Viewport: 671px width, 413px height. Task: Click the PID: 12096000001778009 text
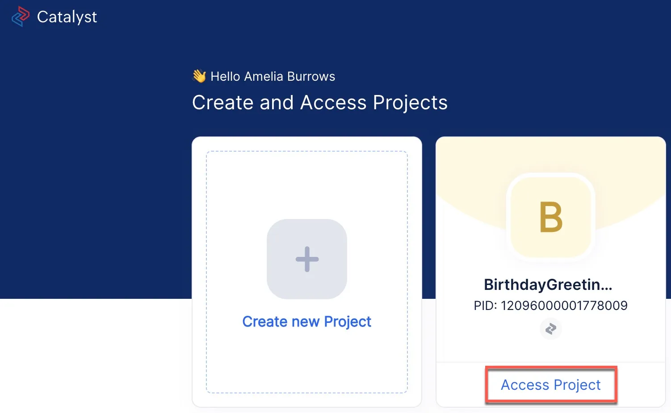point(551,306)
